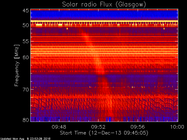Click the 09:52 time label
The image size is (187, 140).
(x=98, y=127)
